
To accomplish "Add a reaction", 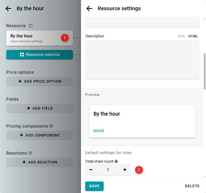I will click(40, 162).
